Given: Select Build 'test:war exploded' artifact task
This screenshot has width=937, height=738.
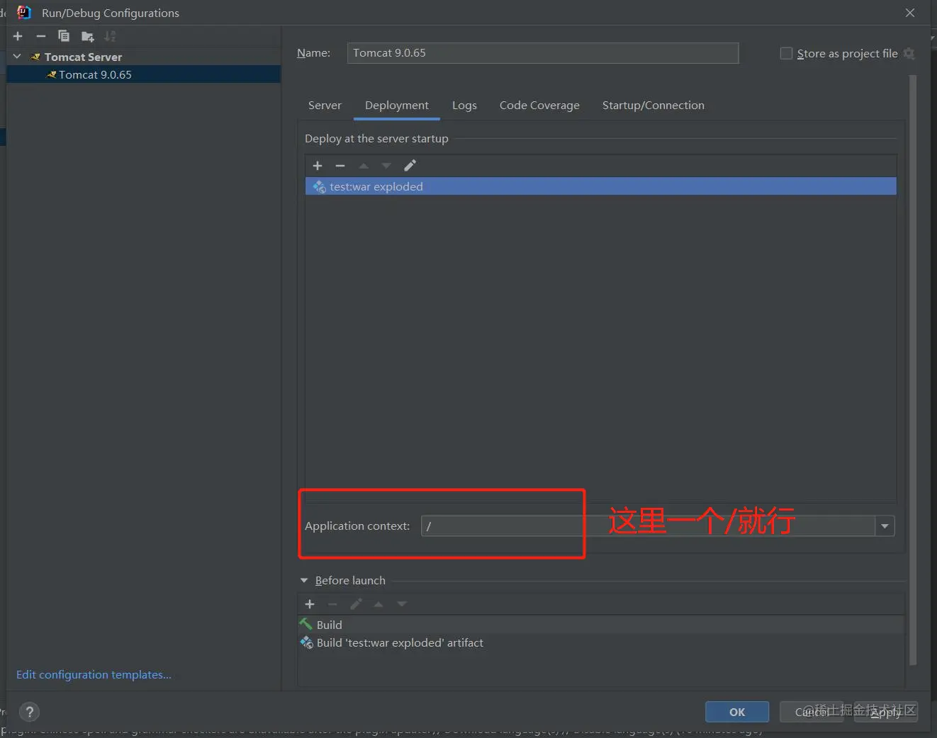Looking at the screenshot, I should [601, 643].
